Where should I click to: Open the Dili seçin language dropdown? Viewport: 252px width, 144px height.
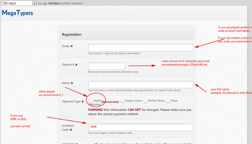pyautogui.click(x=19, y=3)
